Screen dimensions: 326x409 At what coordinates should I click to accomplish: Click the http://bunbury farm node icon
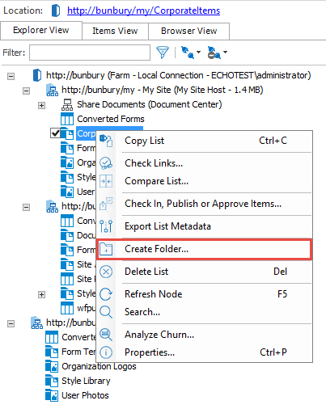(x=37, y=75)
